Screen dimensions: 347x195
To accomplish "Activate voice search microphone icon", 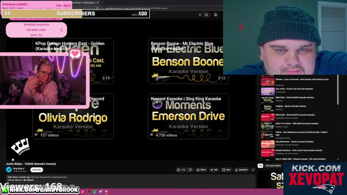I will [x=216, y=15].
